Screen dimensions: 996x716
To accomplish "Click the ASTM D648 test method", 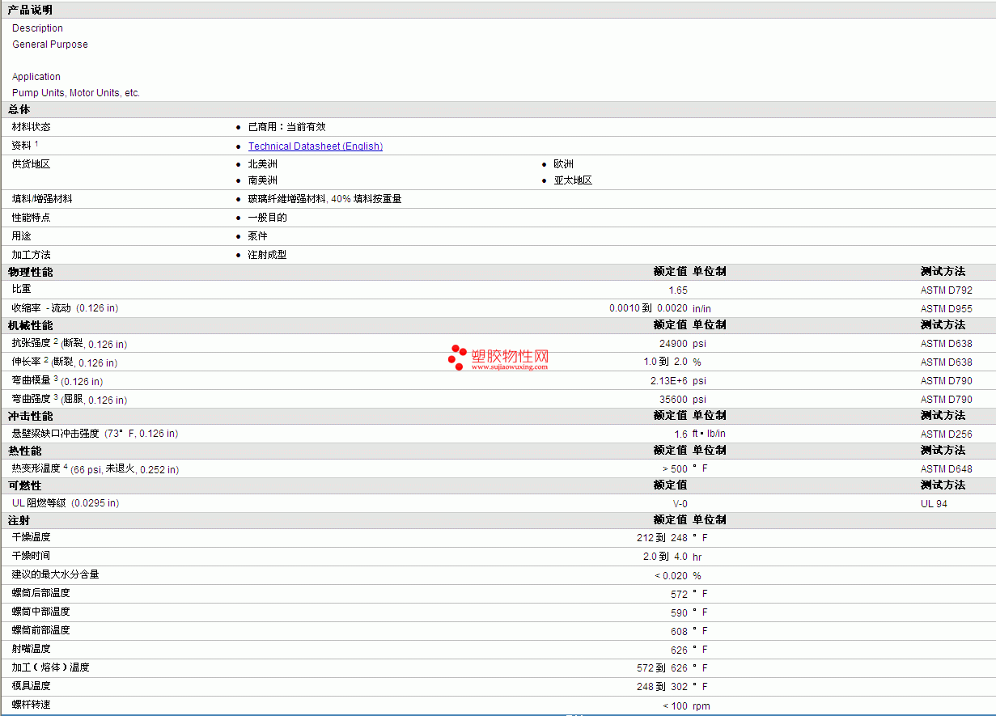I will [947, 468].
